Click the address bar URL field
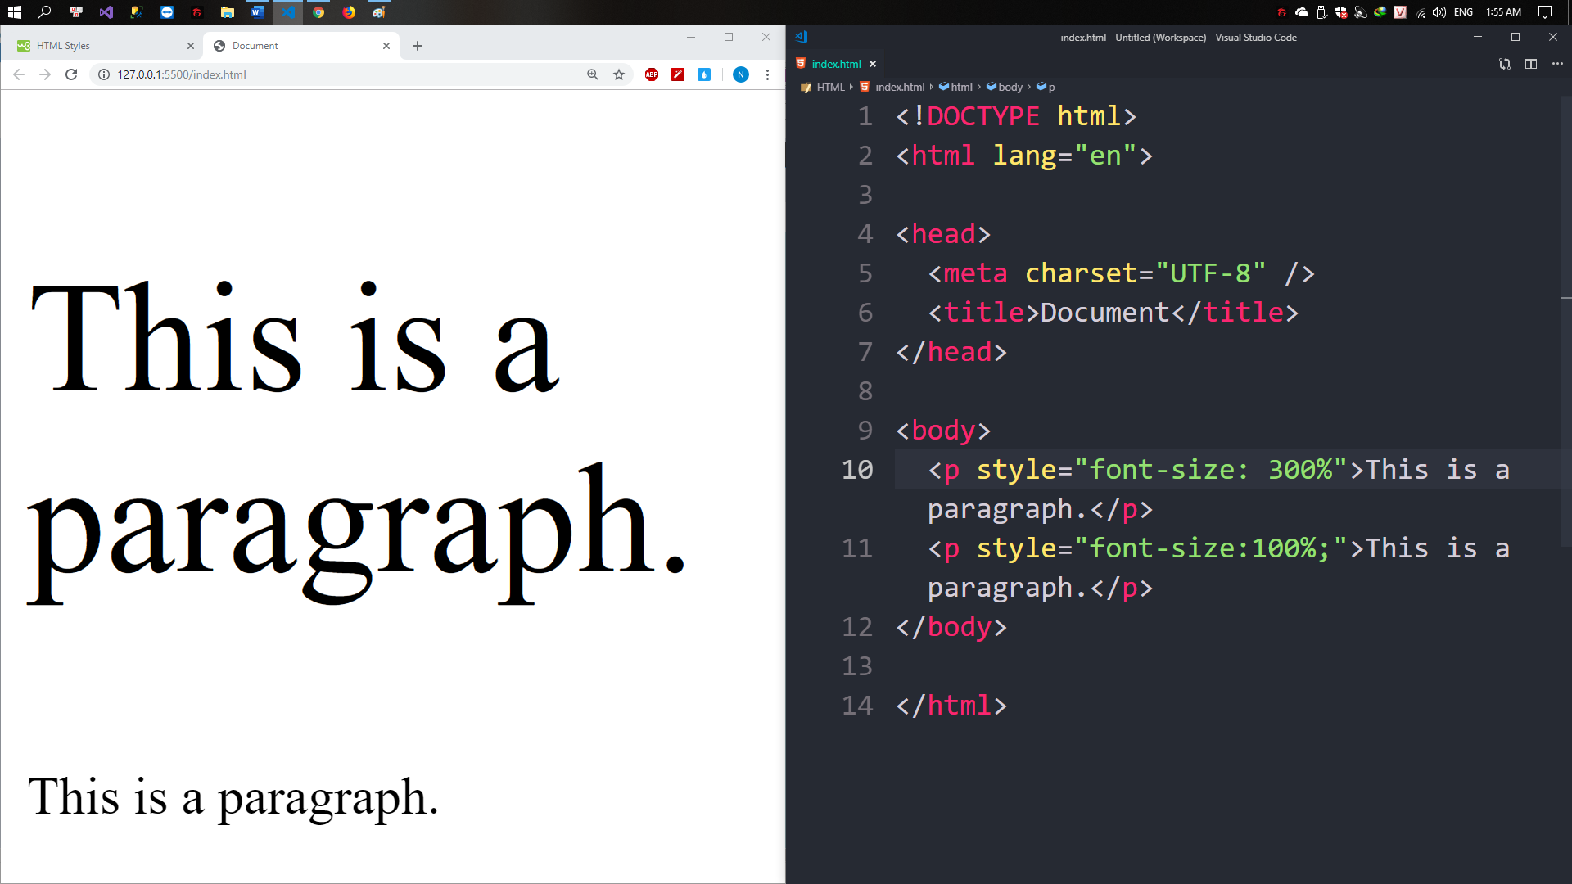 327,74
